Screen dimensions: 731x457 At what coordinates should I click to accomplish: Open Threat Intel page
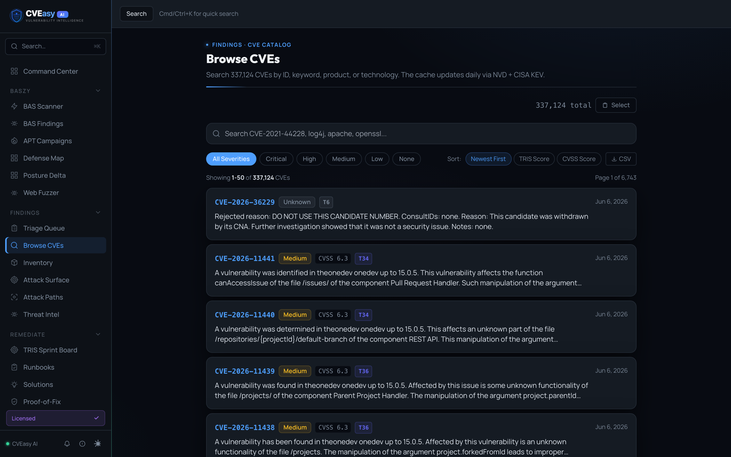[56, 314]
